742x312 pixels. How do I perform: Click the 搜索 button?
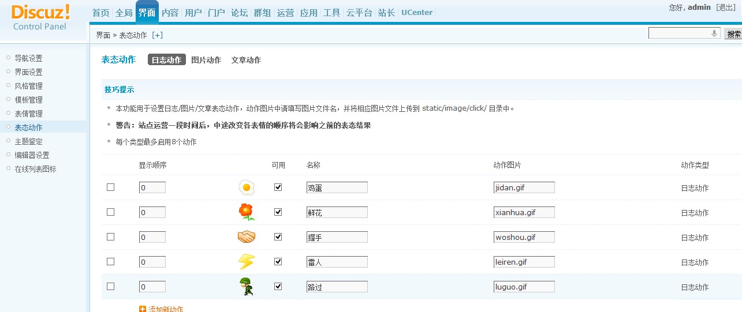point(733,34)
